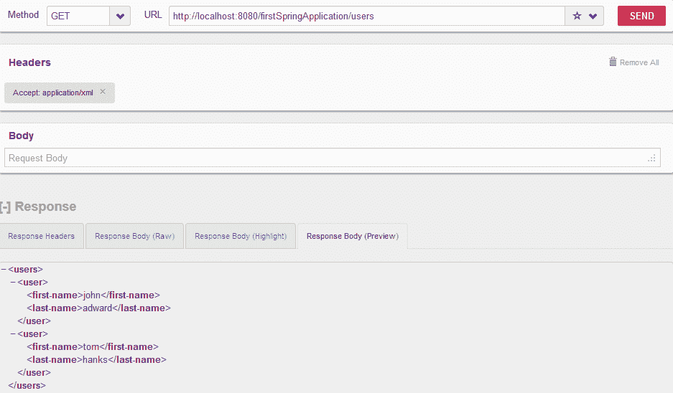Remove the Accept: application/xml header with its x icon
This screenshot has width=673, height=393.
tap(103, 92)
